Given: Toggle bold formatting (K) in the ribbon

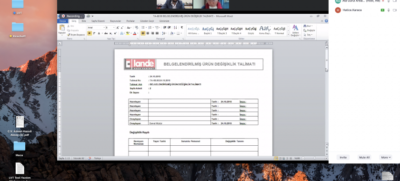Looking at the screenshot, I should (x=90, y=33).
